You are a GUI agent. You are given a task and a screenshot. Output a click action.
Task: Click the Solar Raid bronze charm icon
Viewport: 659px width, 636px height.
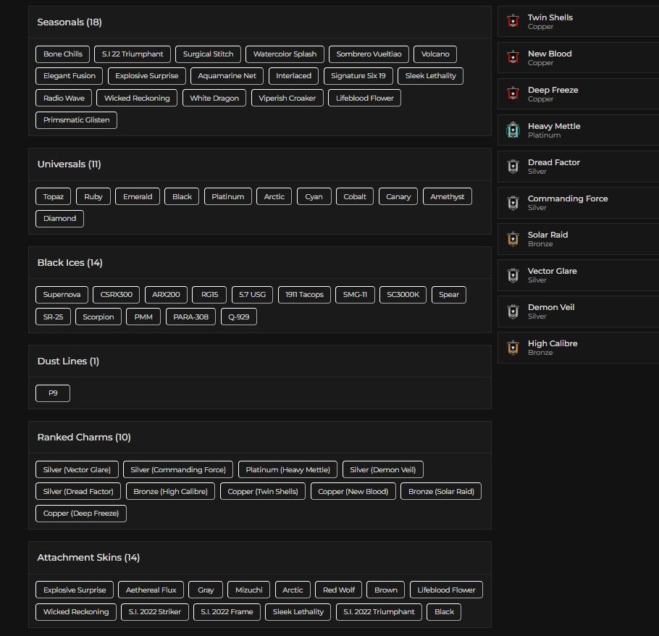(x=513, y=239)
